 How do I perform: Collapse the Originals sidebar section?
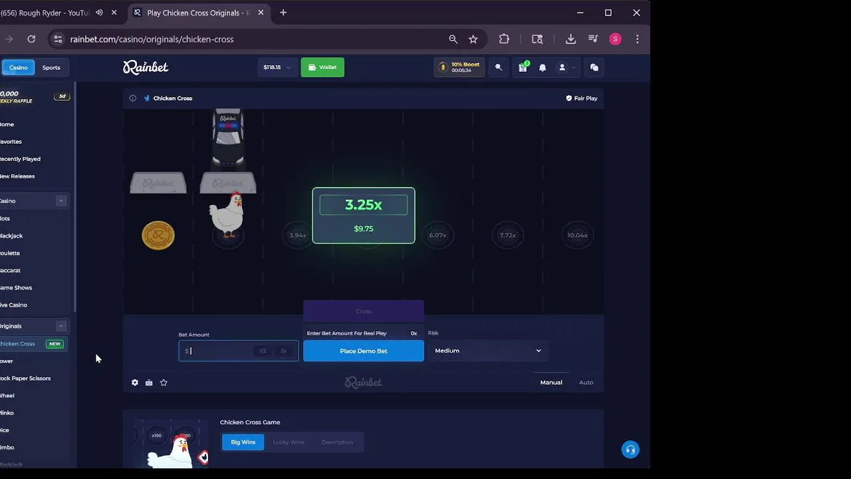pyautogui.click(x=61, y=326)
